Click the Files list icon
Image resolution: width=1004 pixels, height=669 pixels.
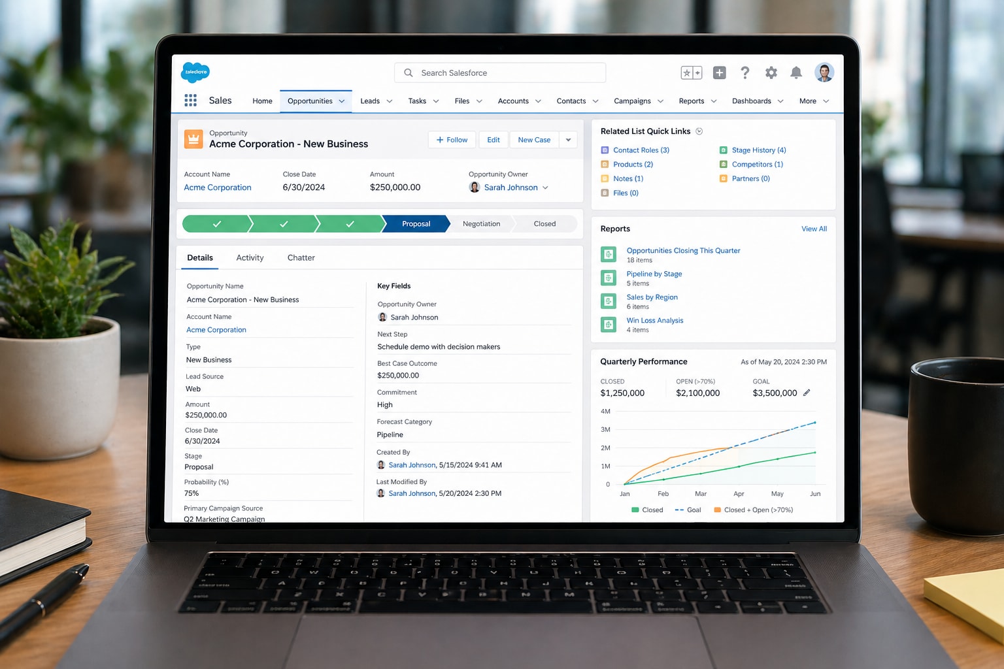605,193
